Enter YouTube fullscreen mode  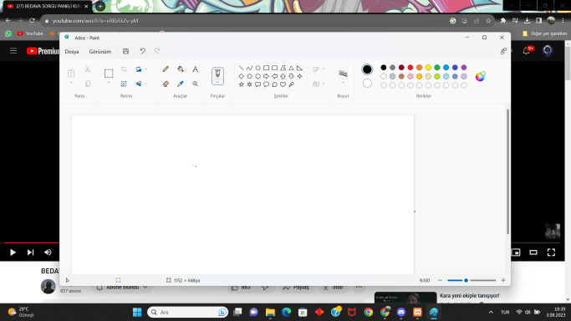[x=551, y=252]
